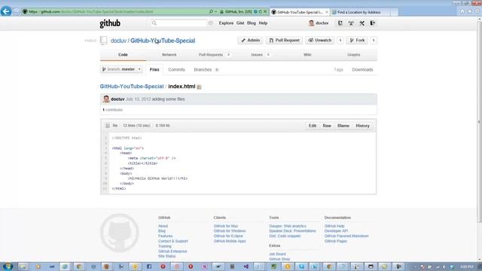Open the Gist link in header
Viewport: 482px width, 271px height.
(240, 23)
